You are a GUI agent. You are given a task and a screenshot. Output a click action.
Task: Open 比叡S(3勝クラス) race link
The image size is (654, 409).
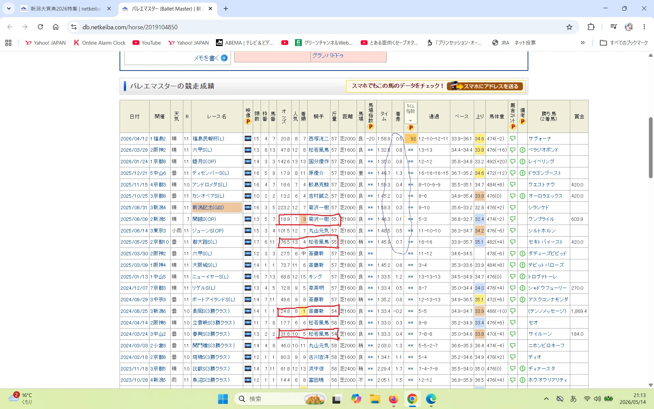pyautogui.click(x=211, y=368)
